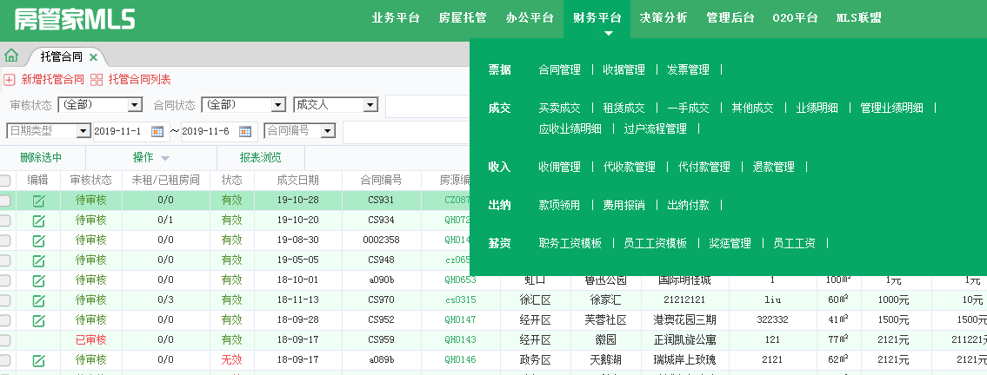Open the O2O平台 top menu

click(795, 18)
